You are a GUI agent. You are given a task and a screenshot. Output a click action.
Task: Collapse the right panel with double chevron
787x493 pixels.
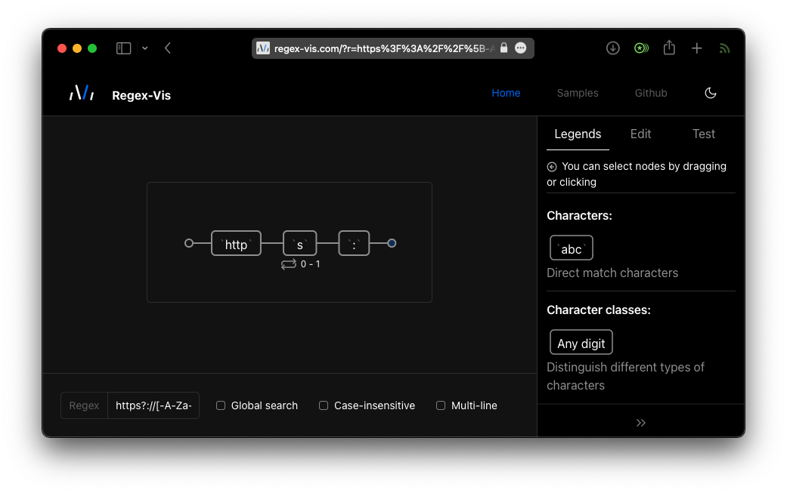click(x=640, y=423)
